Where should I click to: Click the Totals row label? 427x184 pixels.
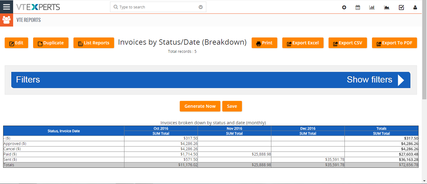tap(9, 165)
